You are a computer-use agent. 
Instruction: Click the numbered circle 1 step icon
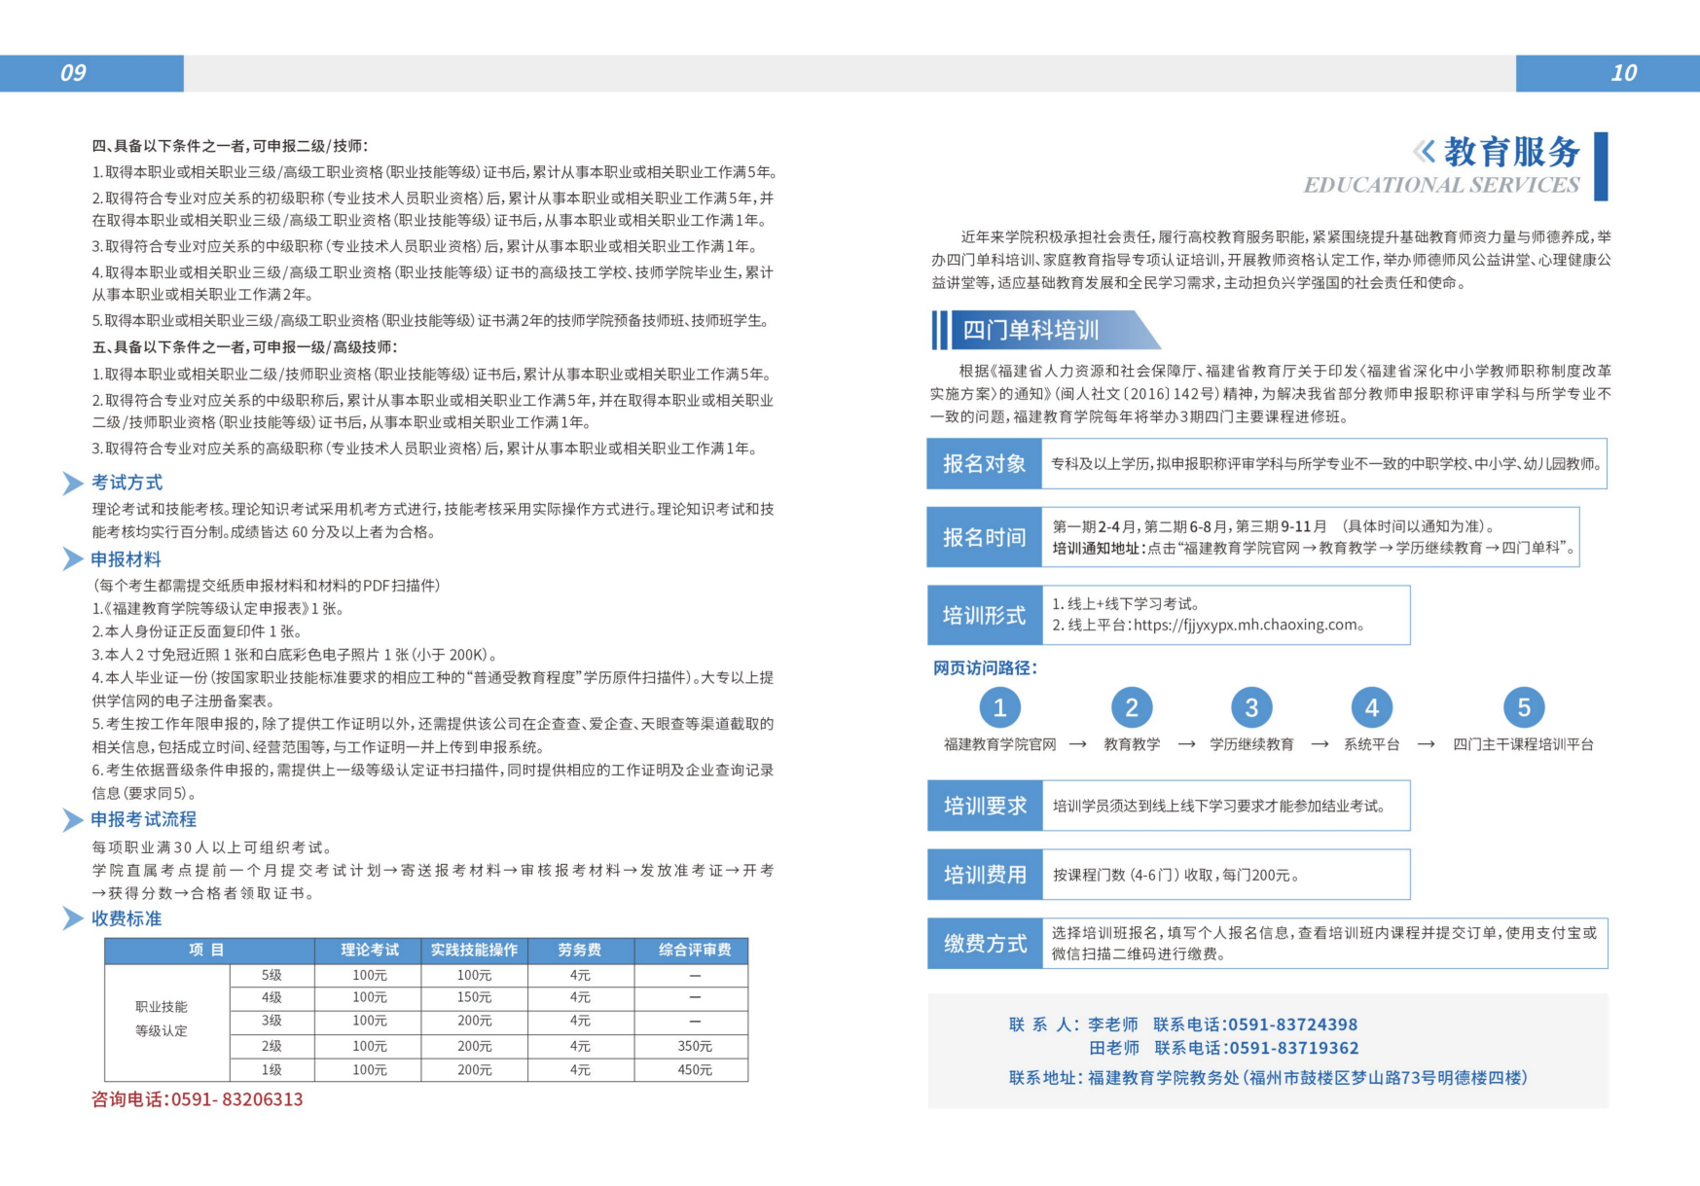(999, 707)
